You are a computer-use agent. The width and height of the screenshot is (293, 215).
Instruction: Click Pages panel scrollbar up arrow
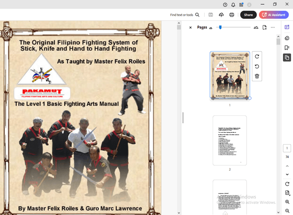(278, 36)
